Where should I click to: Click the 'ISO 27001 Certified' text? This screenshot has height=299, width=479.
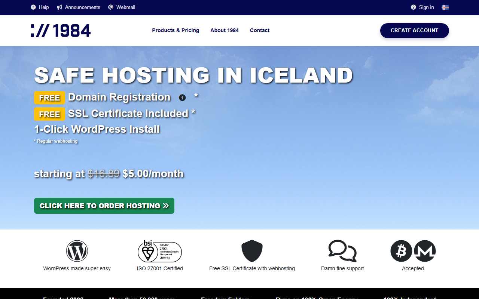[x=160, y=268]
